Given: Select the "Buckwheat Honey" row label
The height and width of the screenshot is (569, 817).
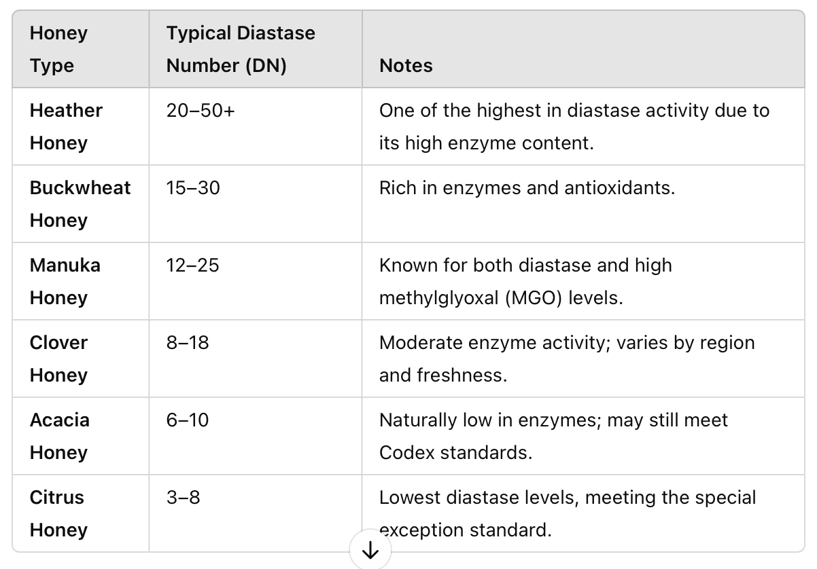Looking at the screenshot, I should [x=80, y=204].
